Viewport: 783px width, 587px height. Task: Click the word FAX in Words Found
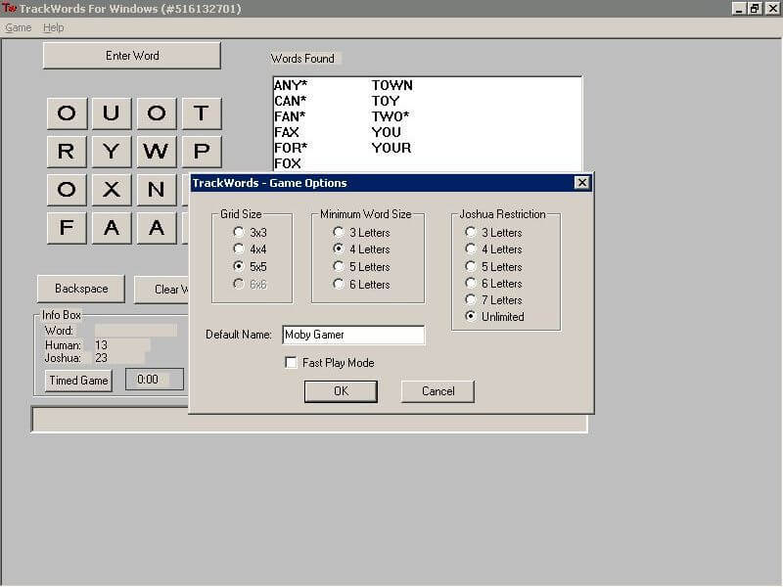pos(287,132)
